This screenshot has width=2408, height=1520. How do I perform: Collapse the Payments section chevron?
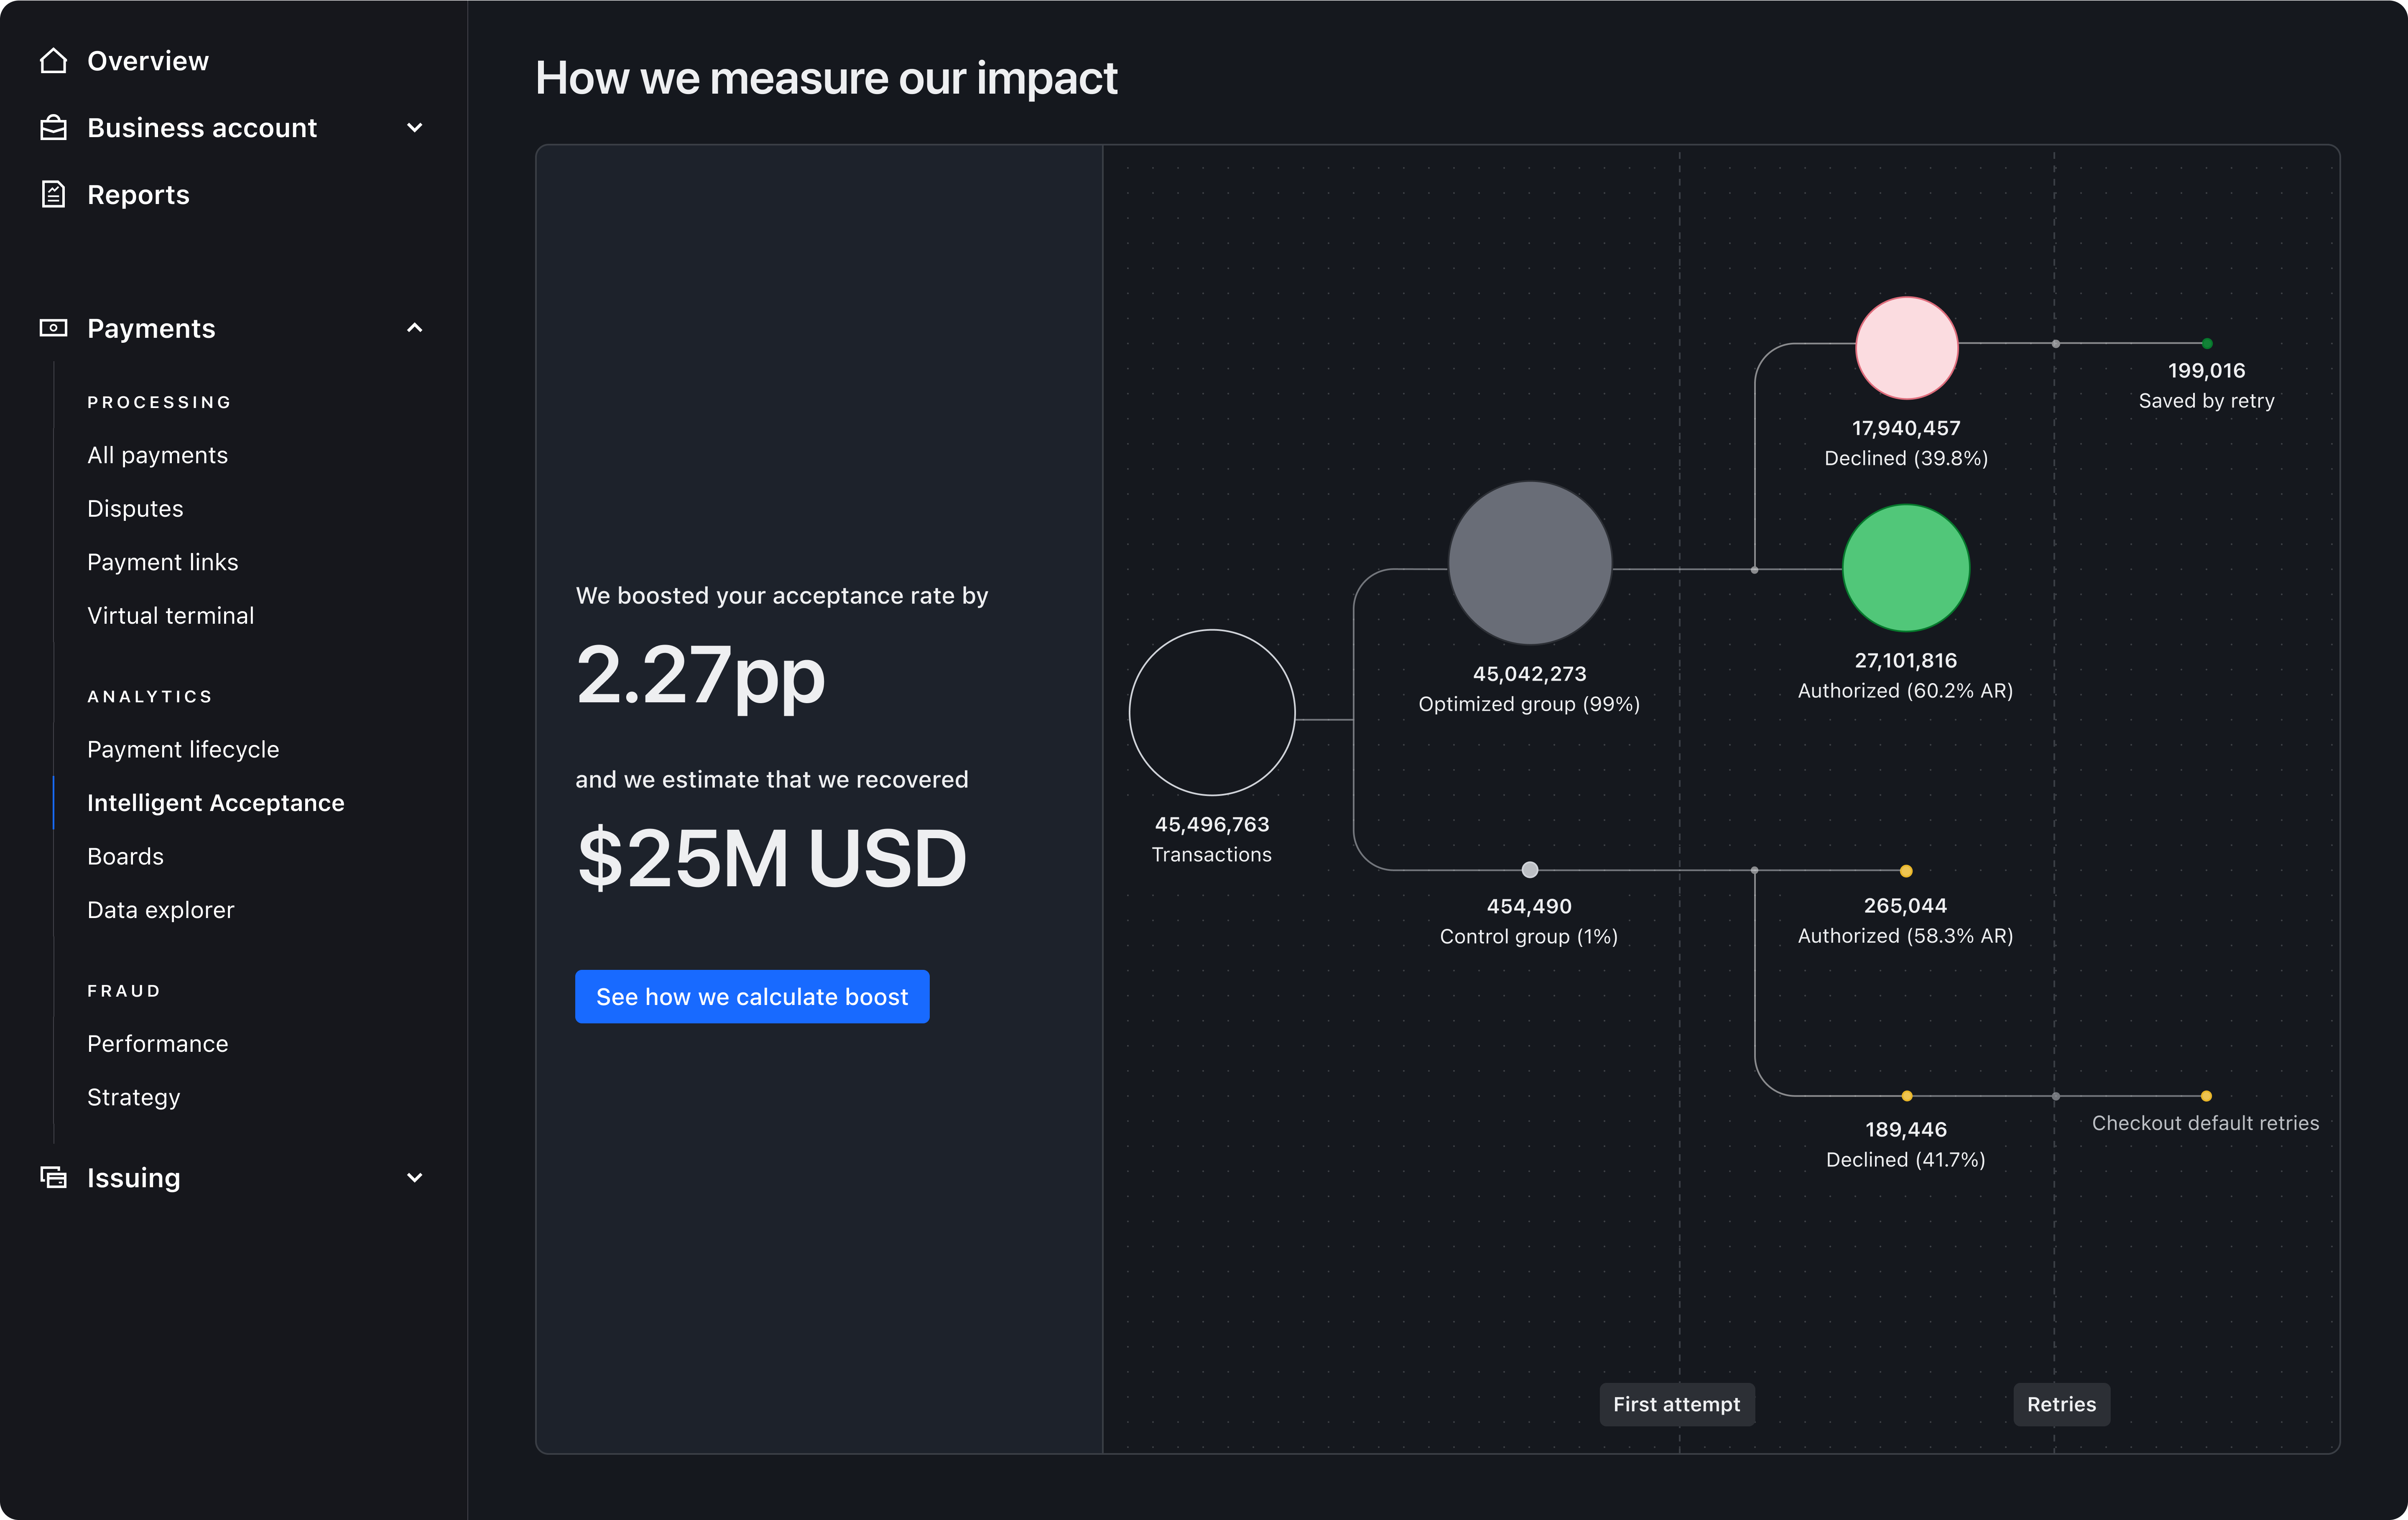coord(415,328)
